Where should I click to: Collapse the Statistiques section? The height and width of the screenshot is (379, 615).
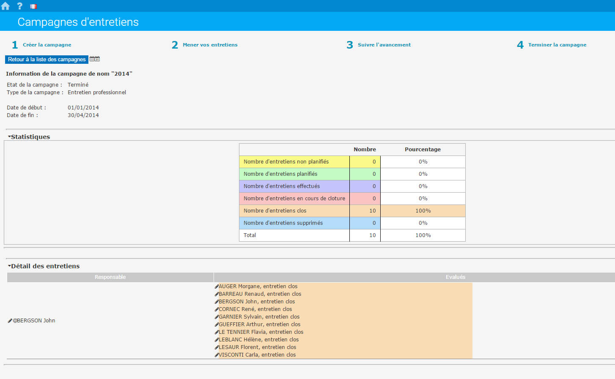(29, 137)
